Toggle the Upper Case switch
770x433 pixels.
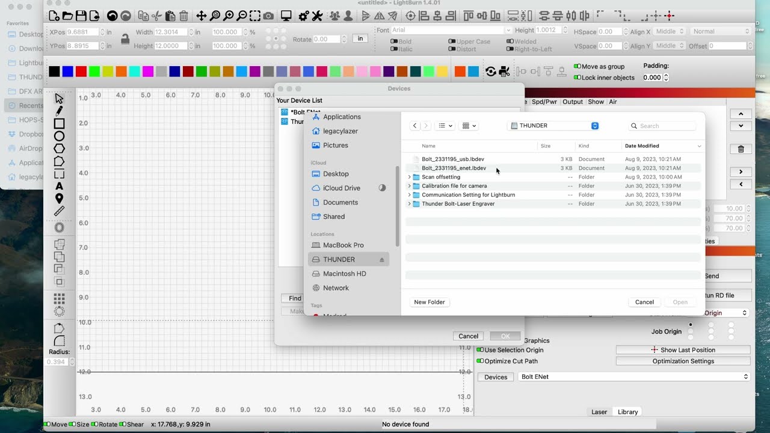(x=452, y=41)
